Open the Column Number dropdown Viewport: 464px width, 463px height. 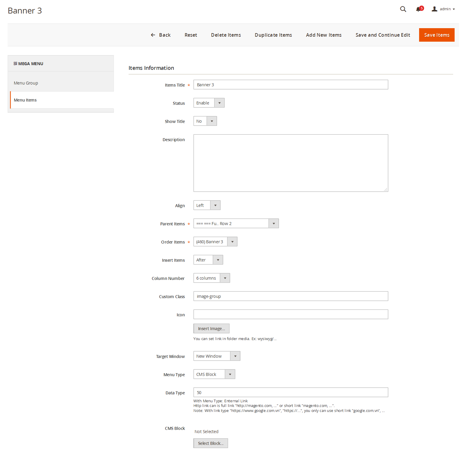[211, 278]
